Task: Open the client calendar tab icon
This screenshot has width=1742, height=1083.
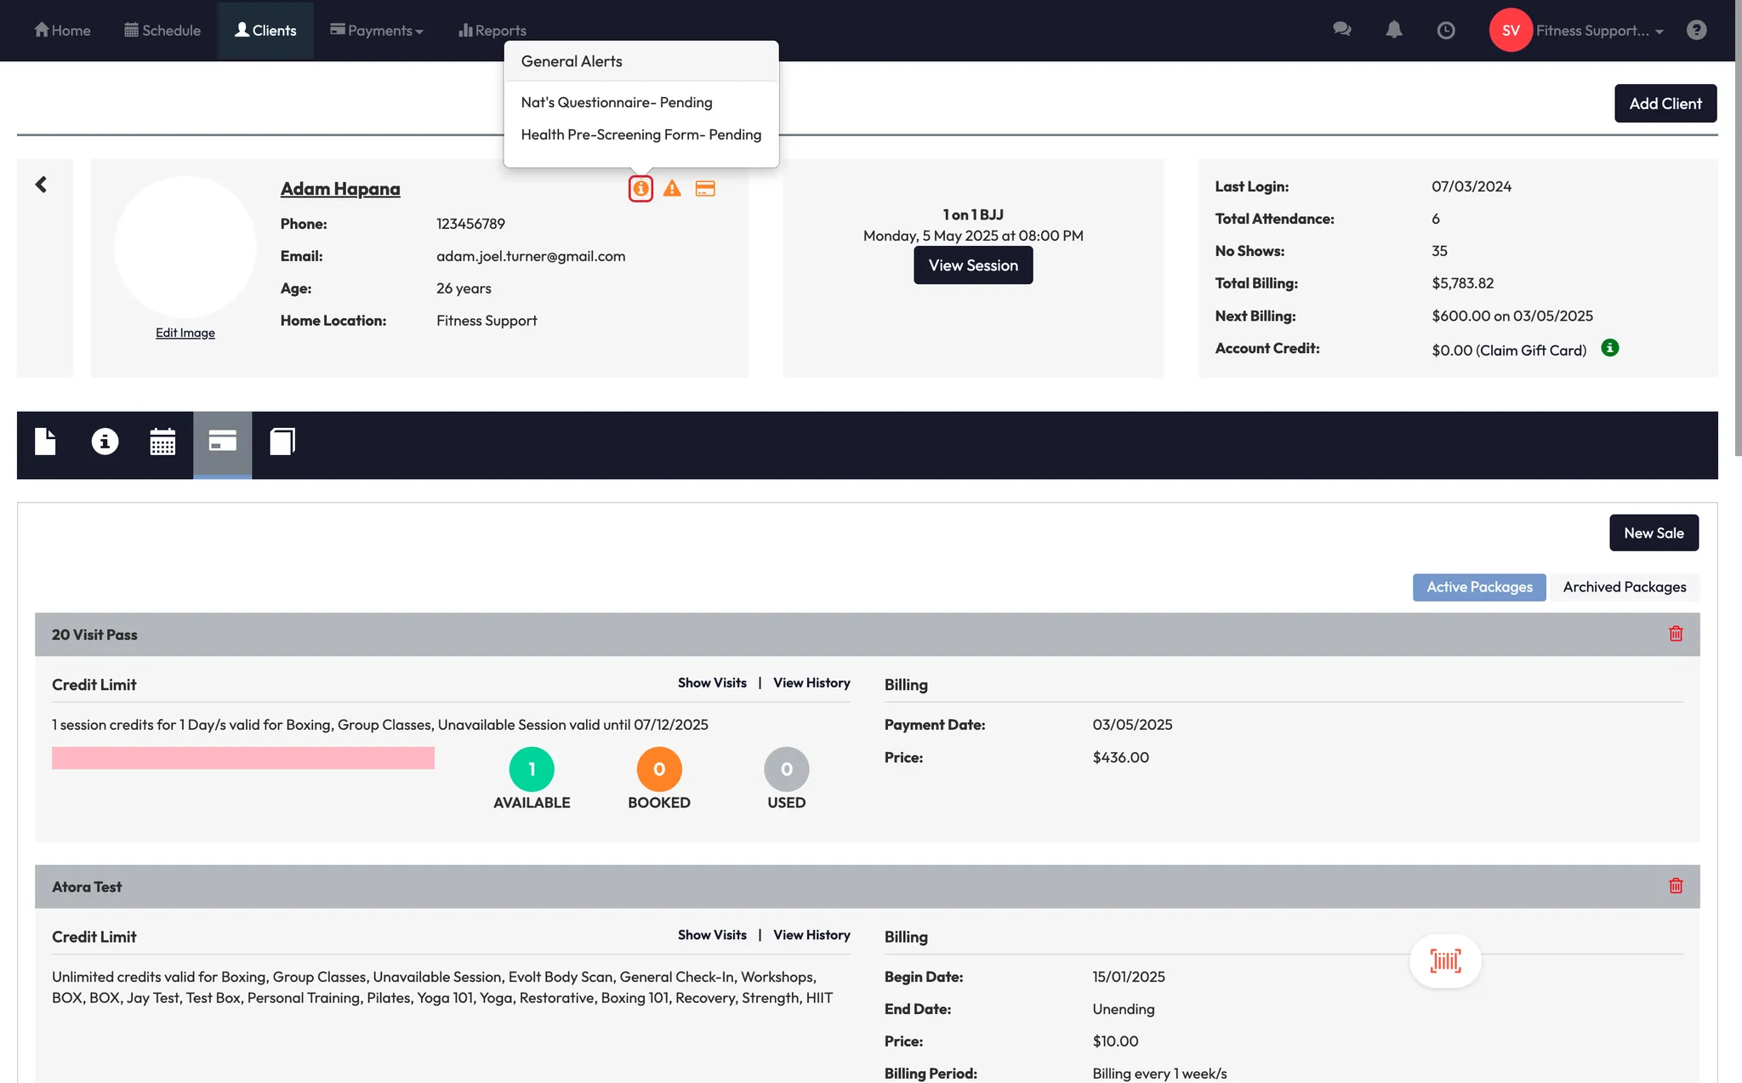Action: click(162, 442)
